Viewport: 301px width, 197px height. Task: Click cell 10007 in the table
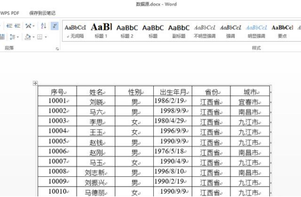click(x=57, y=161)
